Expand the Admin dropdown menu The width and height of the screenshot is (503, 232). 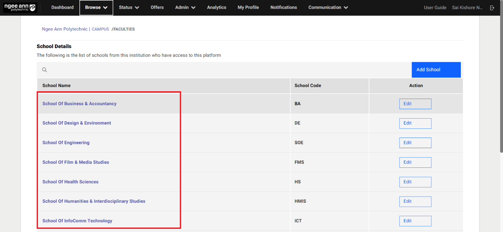pos(185,7)
